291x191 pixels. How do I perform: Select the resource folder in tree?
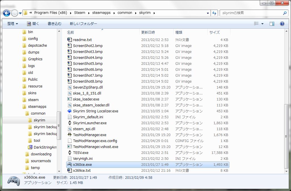pos(32,86)
